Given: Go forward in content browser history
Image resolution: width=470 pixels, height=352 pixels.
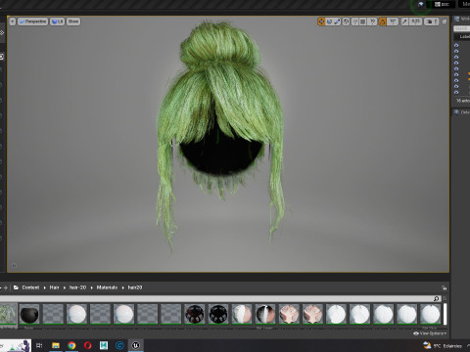Looking at the screenshot, I should coord(6,287).
